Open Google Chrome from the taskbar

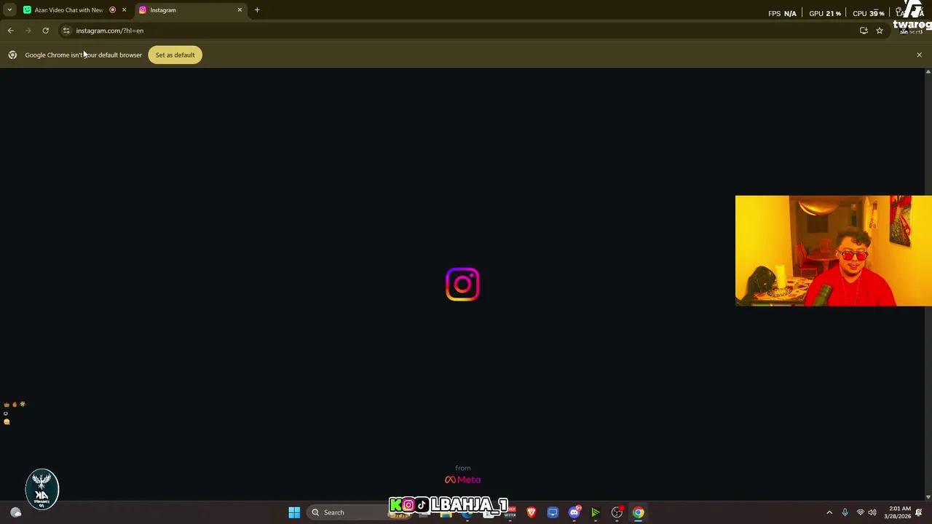[638, 512]
